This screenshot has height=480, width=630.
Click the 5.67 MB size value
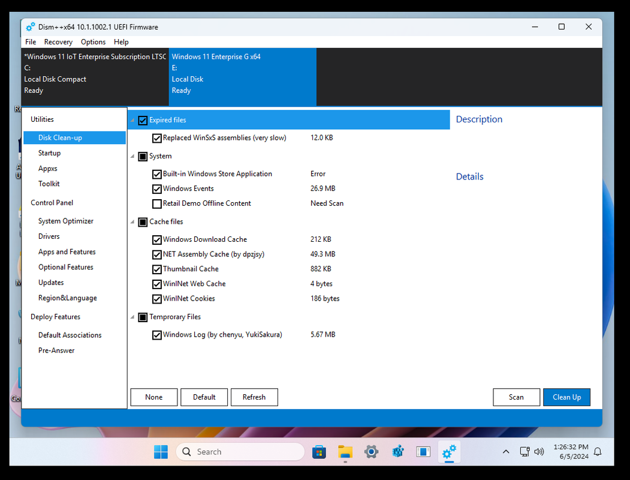point(322,334)
